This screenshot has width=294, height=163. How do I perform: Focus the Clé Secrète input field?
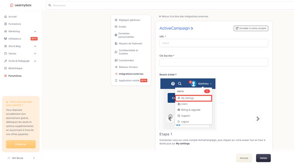pos(214,62)
